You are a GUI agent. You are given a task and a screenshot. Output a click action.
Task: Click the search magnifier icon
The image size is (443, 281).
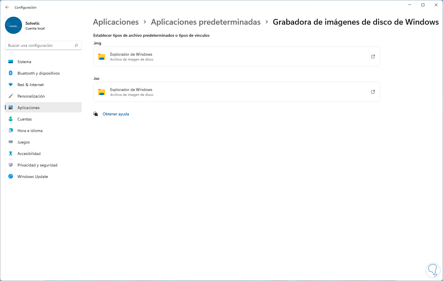pos(76,45)
